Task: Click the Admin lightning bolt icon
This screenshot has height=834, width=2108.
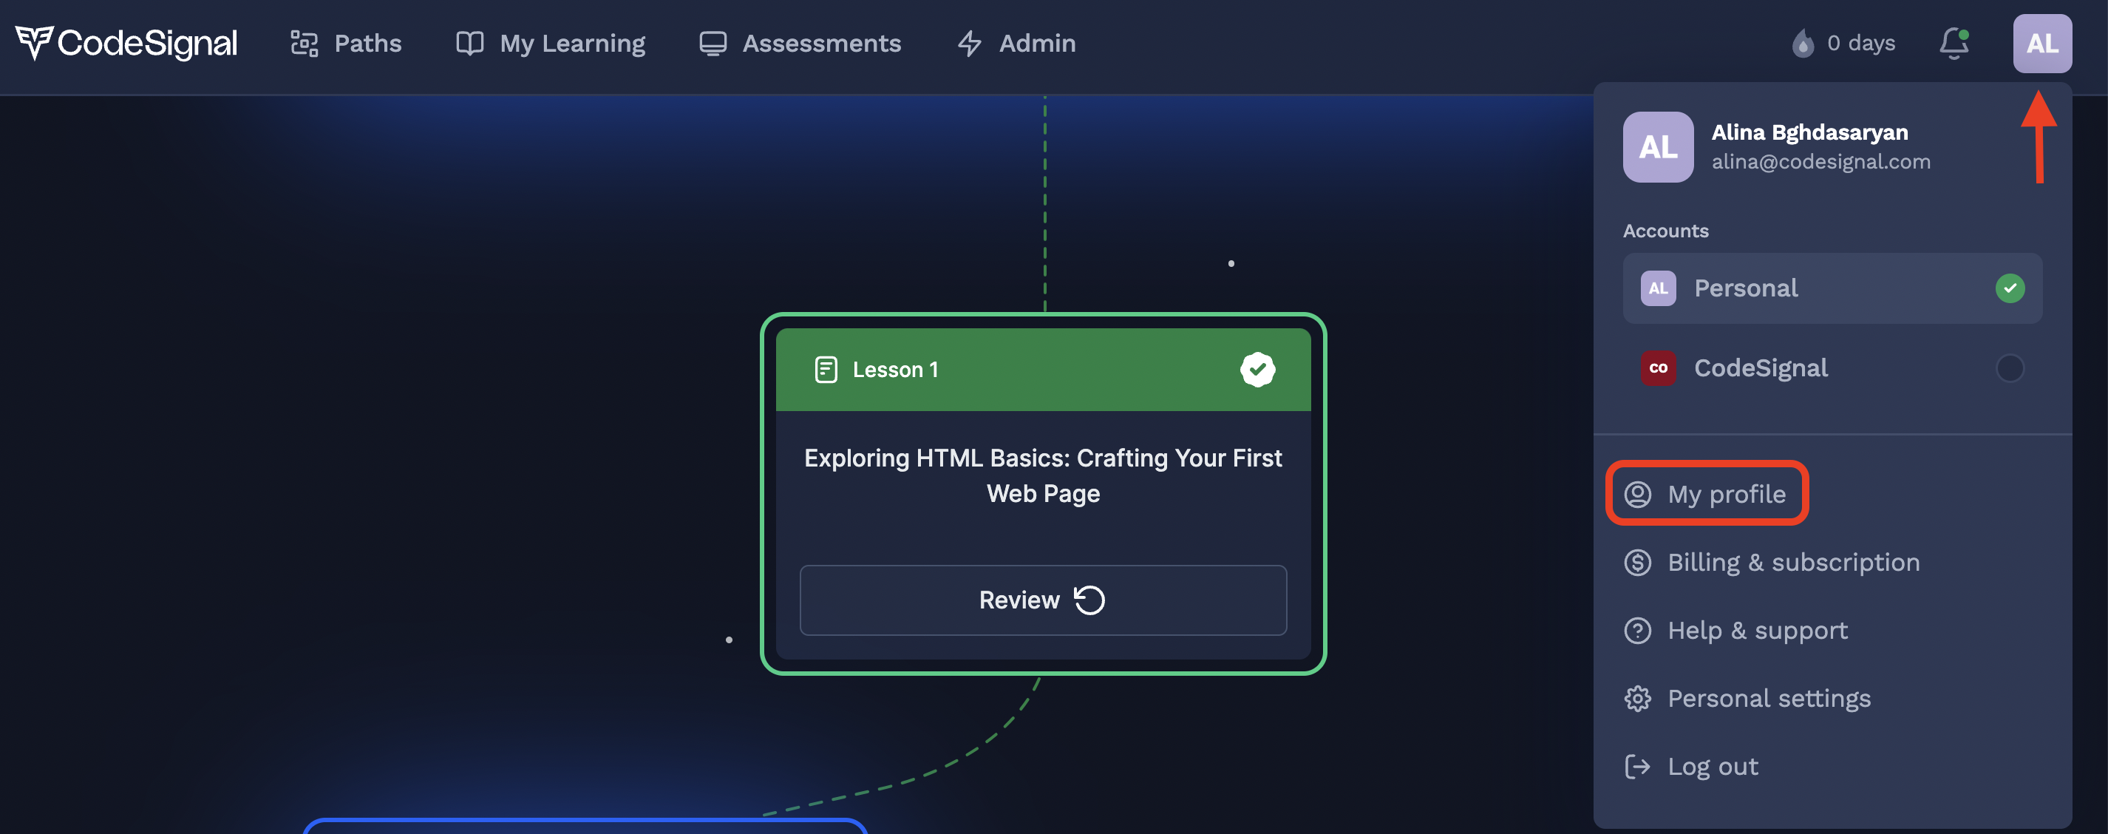Action: (970, 44)
